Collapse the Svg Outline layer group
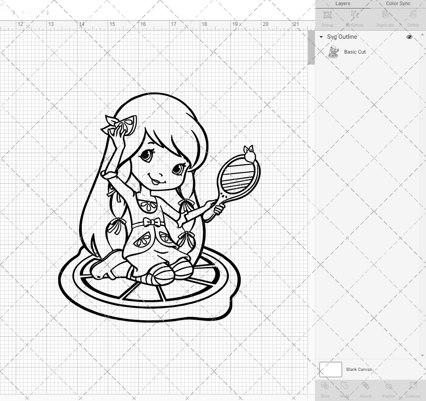Screen dimensions: 426x401 click(321, 37)
